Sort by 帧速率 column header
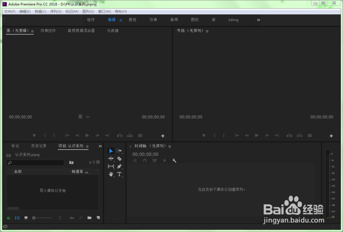This screenshot has height=232, width=343. 77,171
